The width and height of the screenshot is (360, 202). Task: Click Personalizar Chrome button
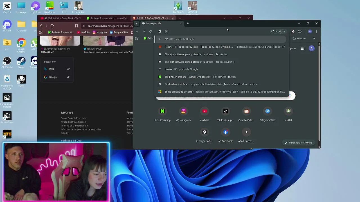(x=298, y=143)
